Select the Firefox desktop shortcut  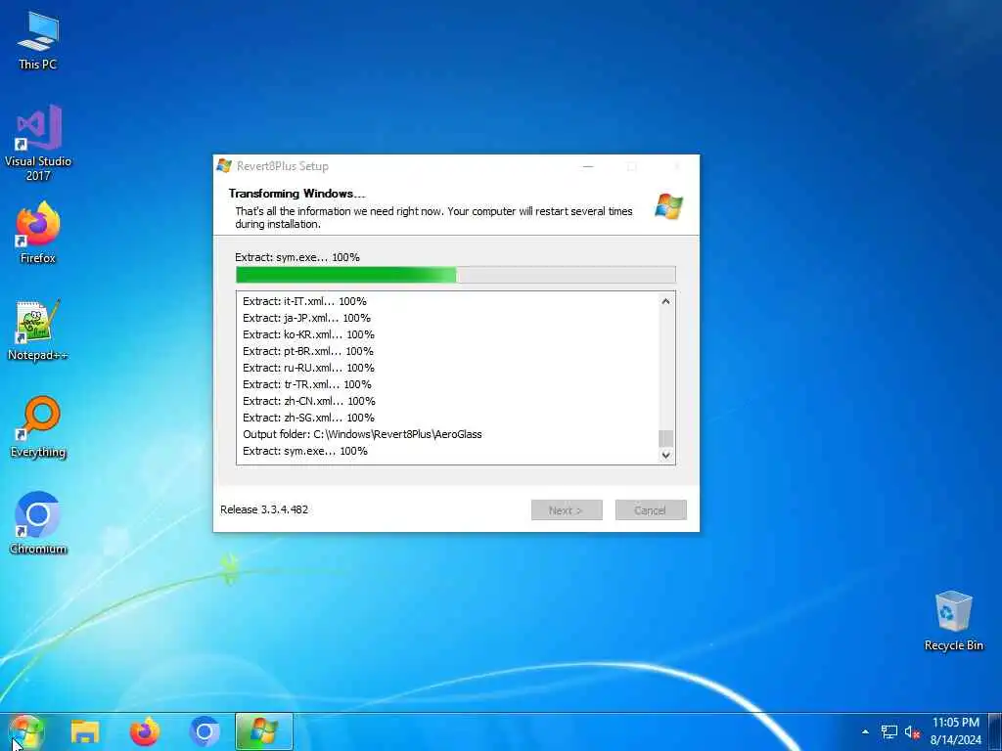(38, 233)
